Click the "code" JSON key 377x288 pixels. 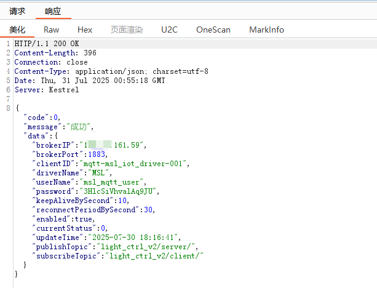click(x=36, y=118)
